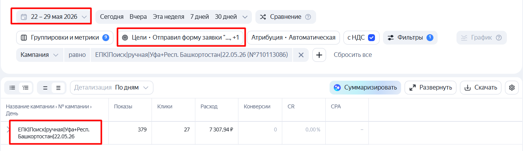Sort by Показы column header

pos(123,106)
